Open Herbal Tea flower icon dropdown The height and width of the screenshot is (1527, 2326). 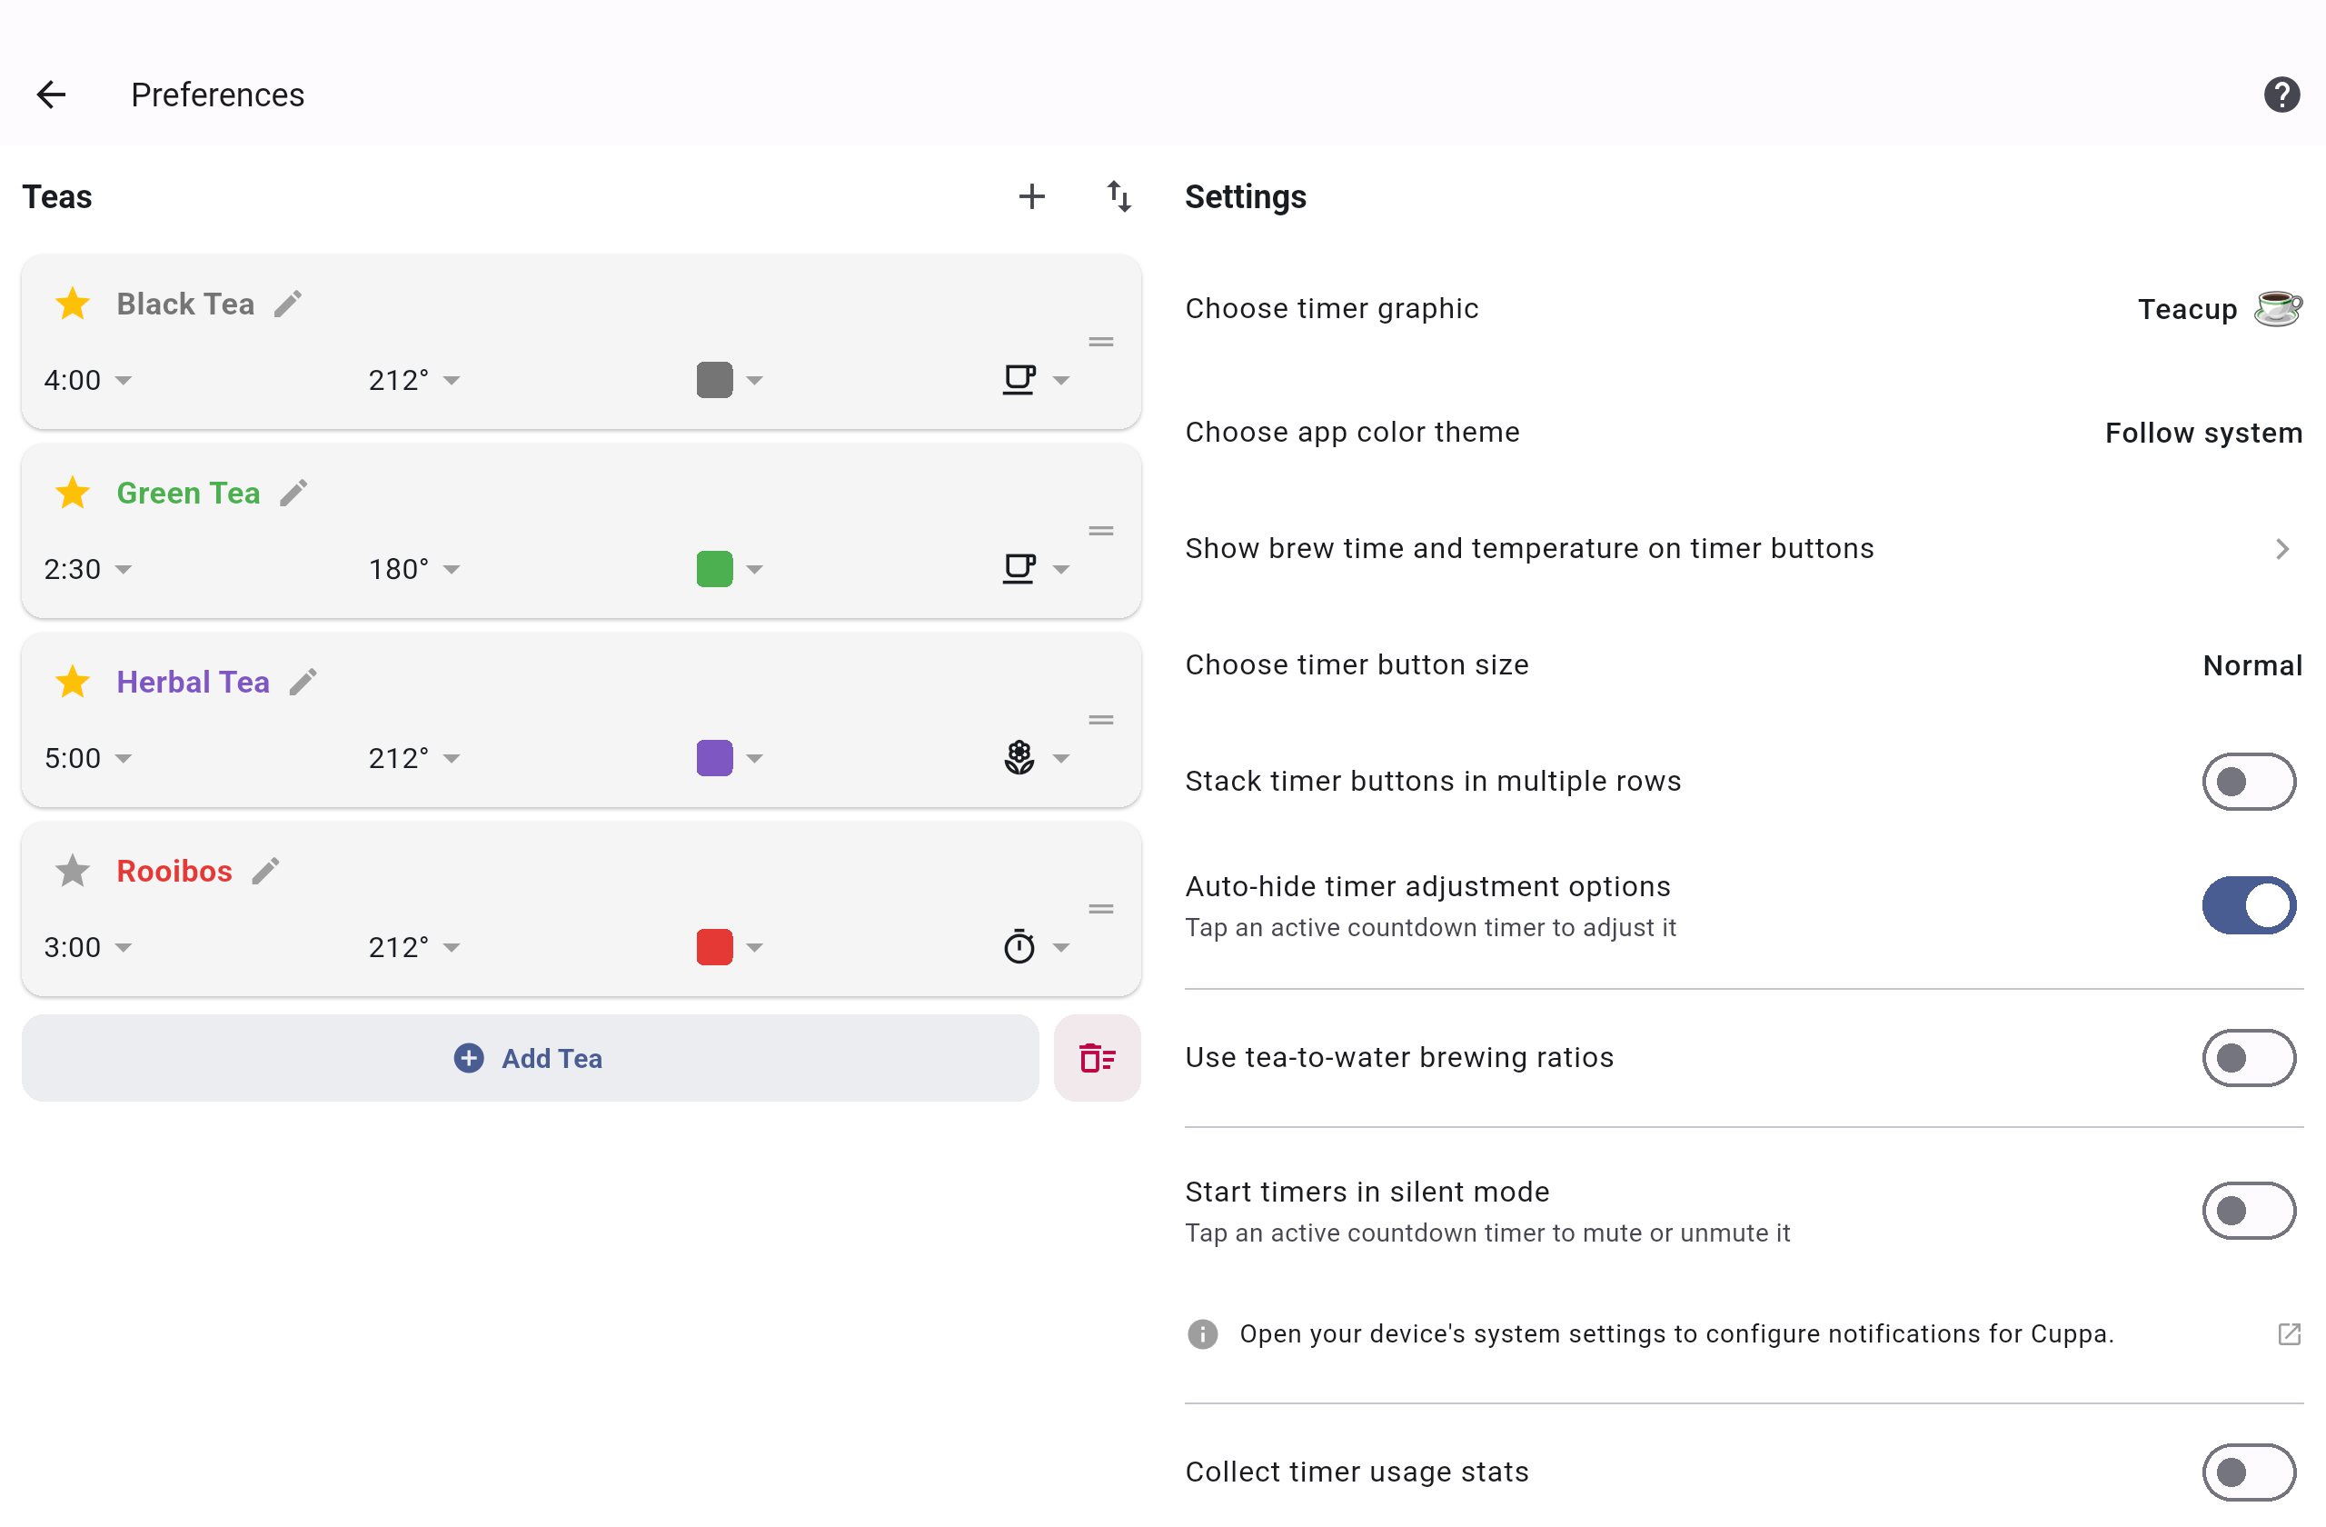[1036, 758]
